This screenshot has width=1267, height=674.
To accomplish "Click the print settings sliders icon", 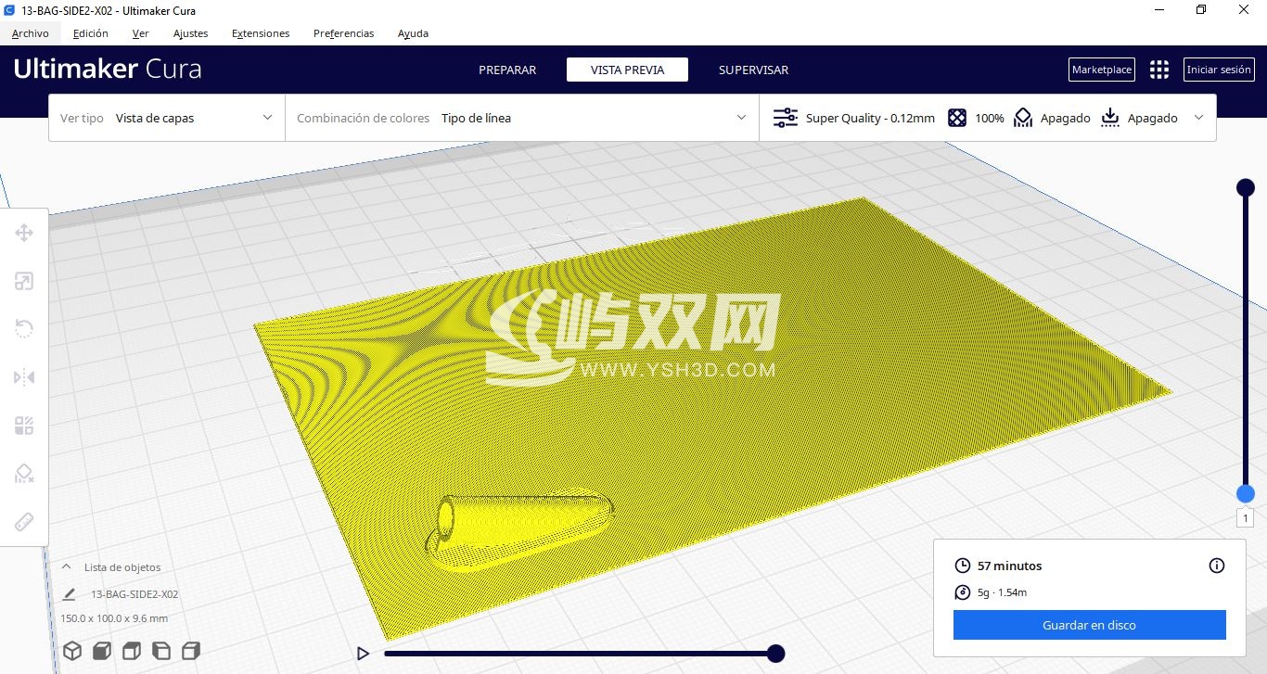I will 785,118.
